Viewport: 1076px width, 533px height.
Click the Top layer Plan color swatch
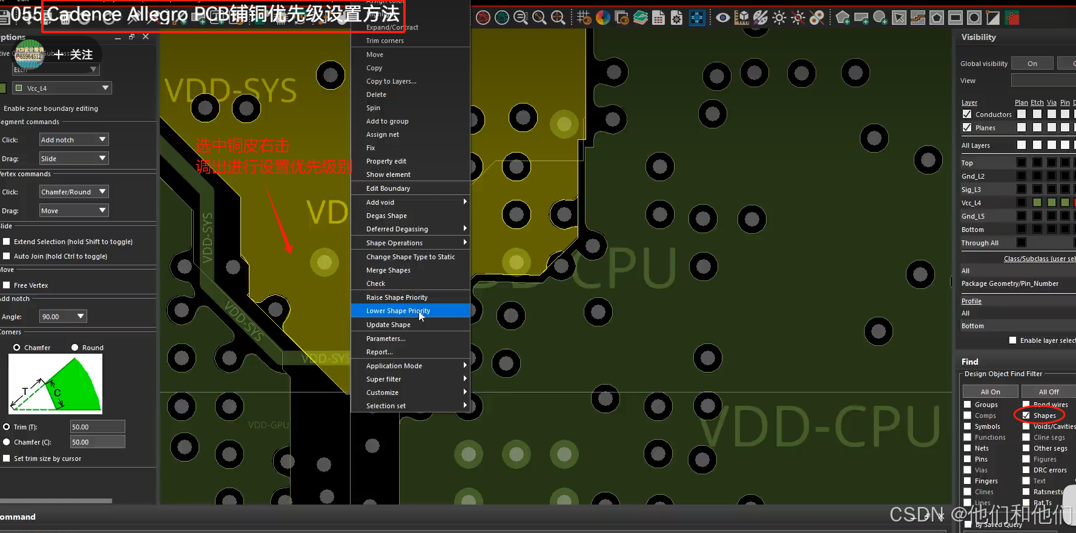(x=1022, y=162)
